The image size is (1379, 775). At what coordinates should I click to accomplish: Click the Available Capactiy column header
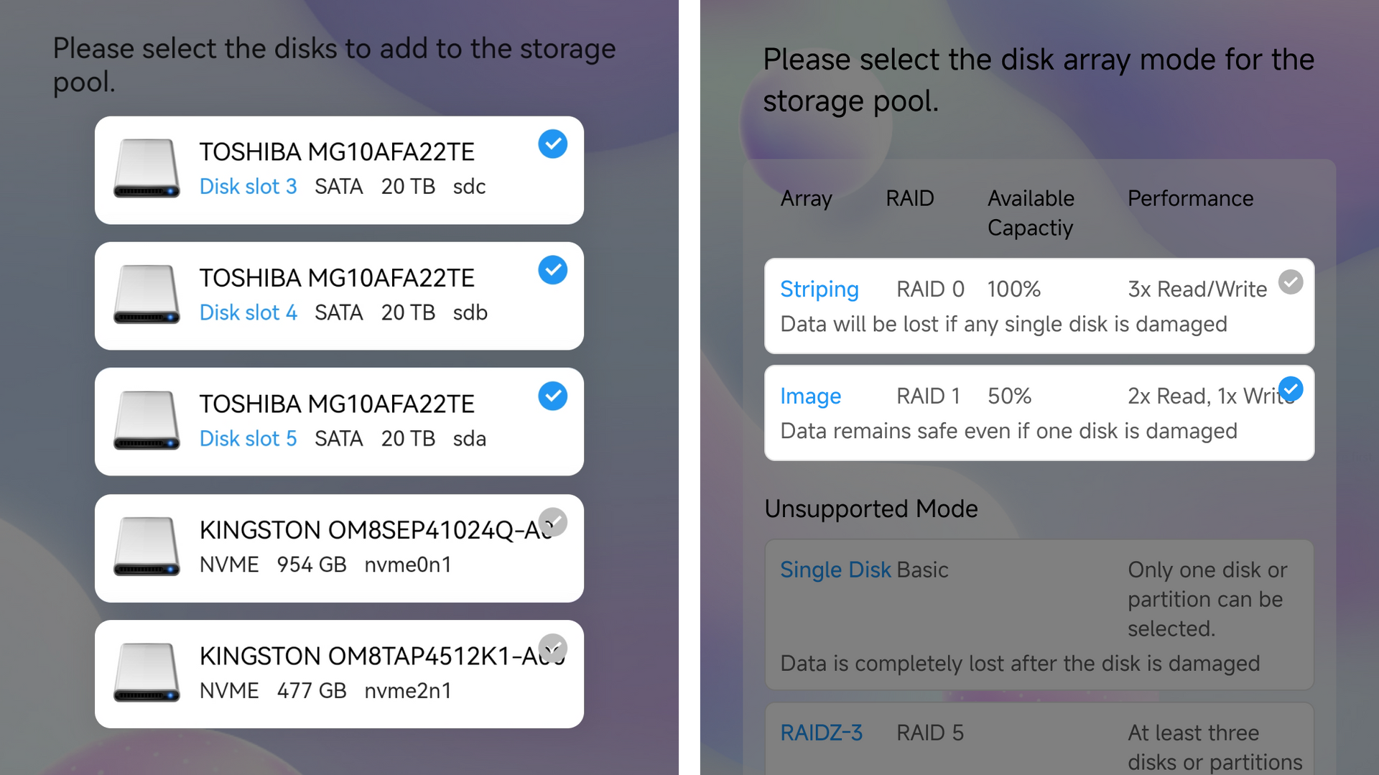click(1031, 213)
